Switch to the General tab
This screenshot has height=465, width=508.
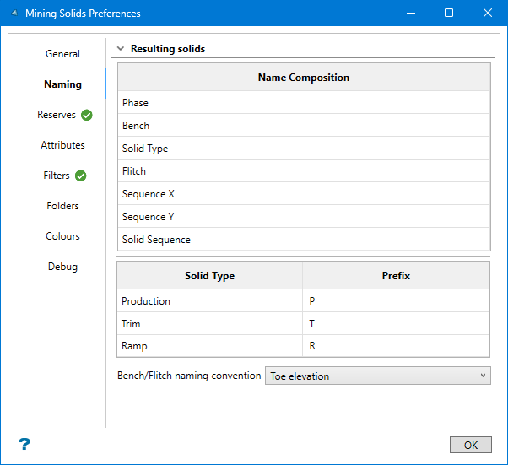[x=62, y=54]
